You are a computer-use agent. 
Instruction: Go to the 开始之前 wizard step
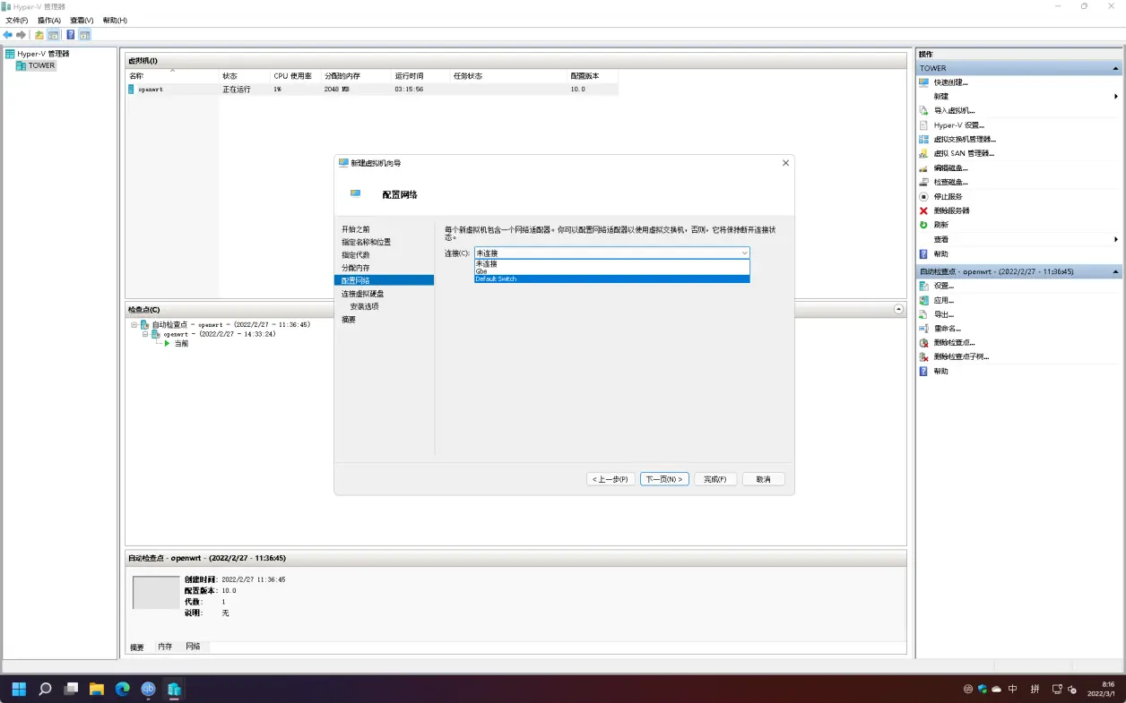[355, 229]
